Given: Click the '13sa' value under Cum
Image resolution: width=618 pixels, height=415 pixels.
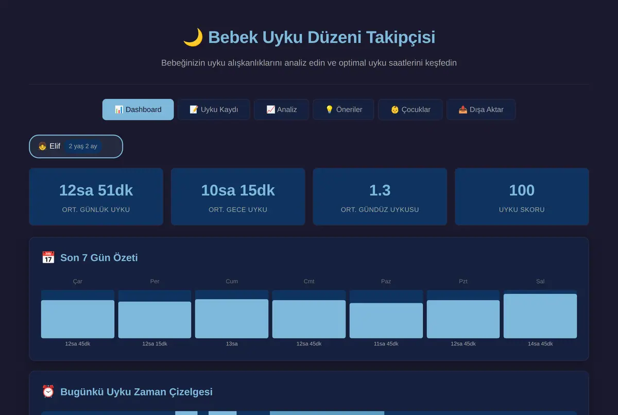Looking at the screenshot, I should pos(232,344).
